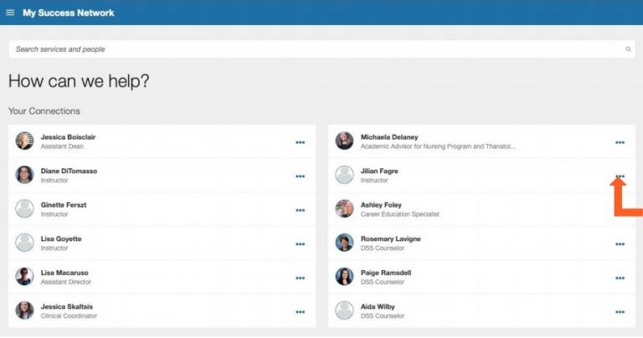The height and width of the screenshot is (338, 643).
Task: Open Ashley Foley's profile name link
Action: click(x=379, y=205)
